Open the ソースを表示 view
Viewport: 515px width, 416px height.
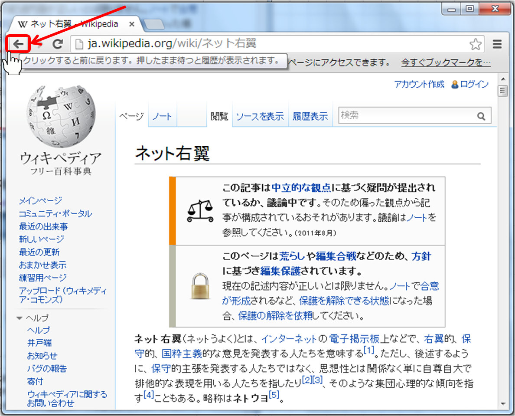(x=260, y=116)
